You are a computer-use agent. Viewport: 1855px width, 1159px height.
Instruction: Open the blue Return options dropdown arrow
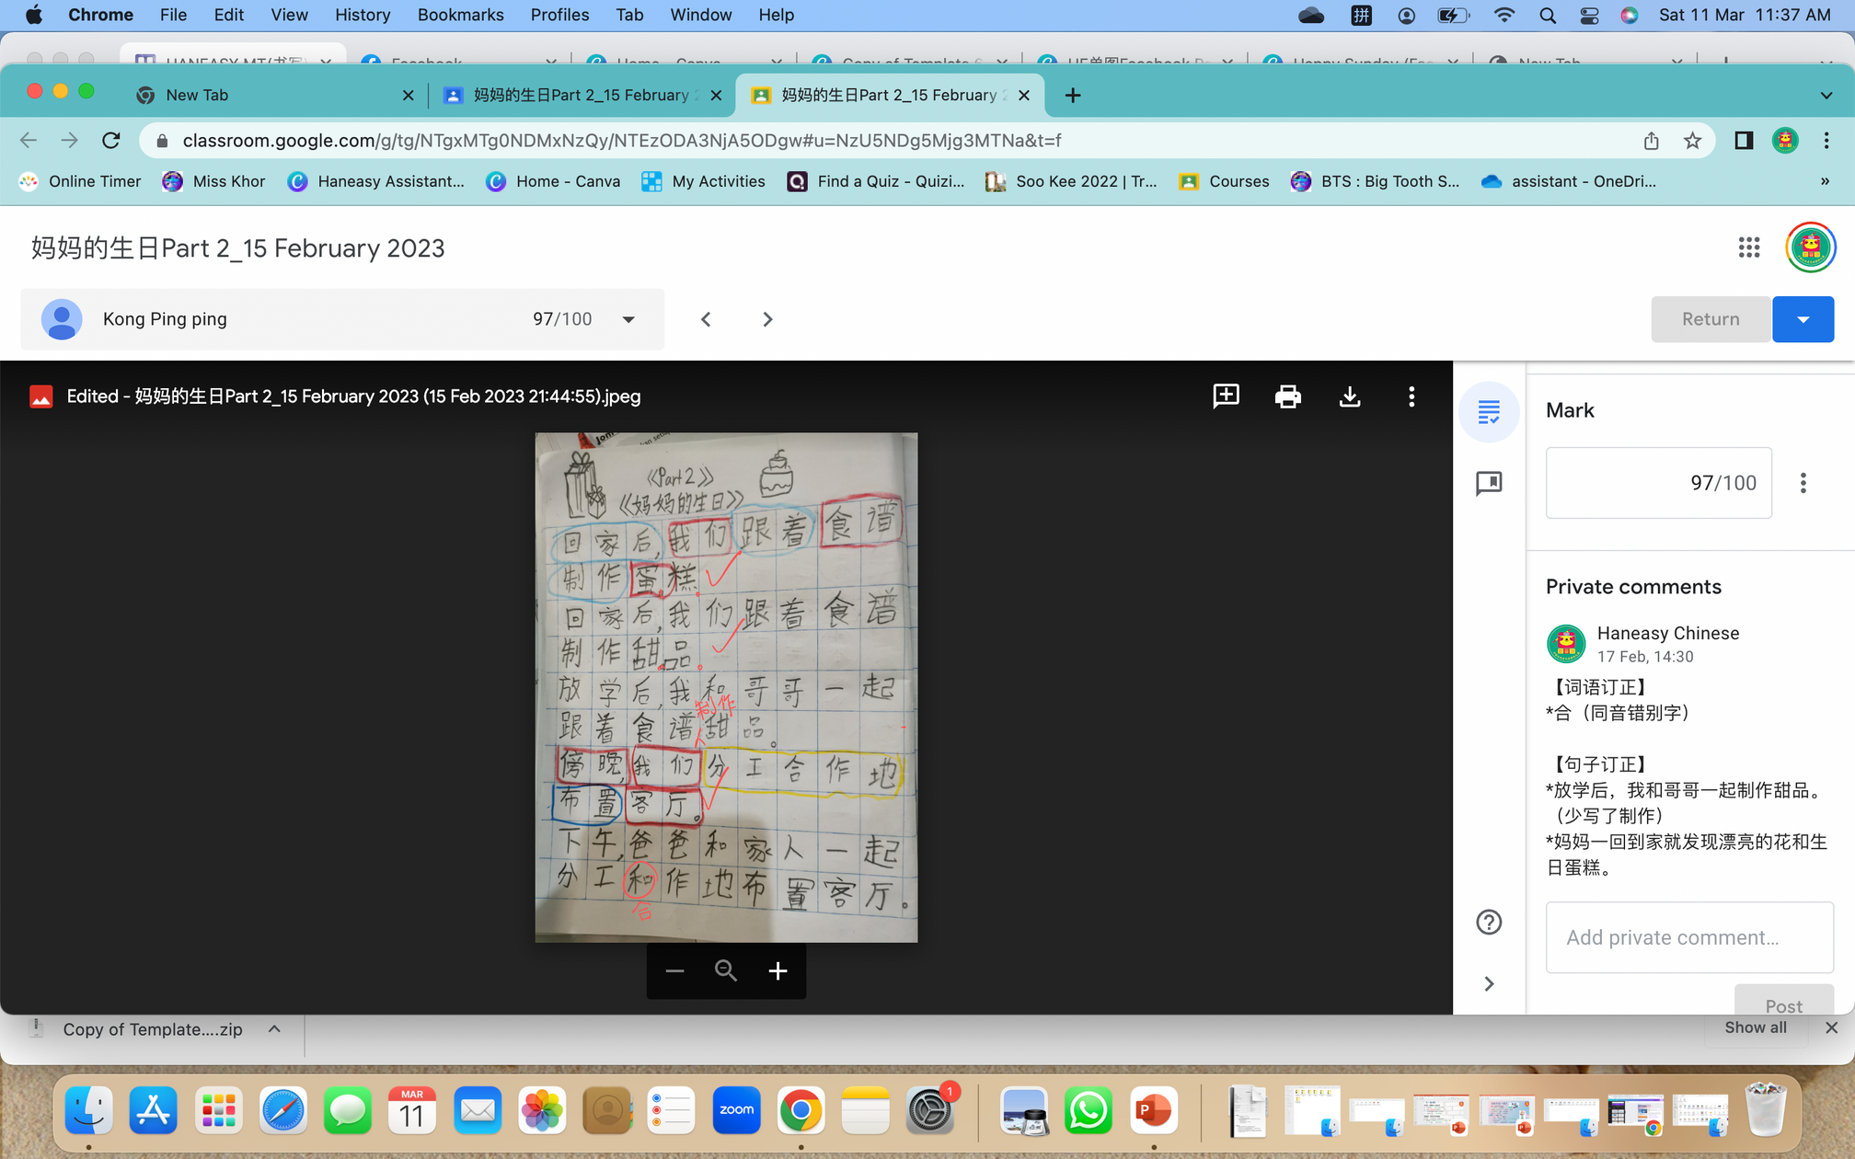pos(1803,319)
